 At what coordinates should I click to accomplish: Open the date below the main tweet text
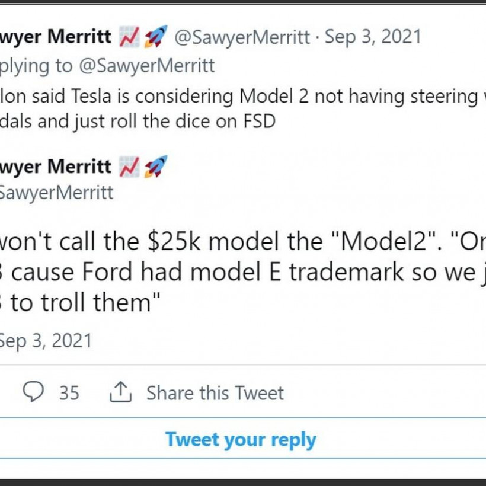coord(46,341)
